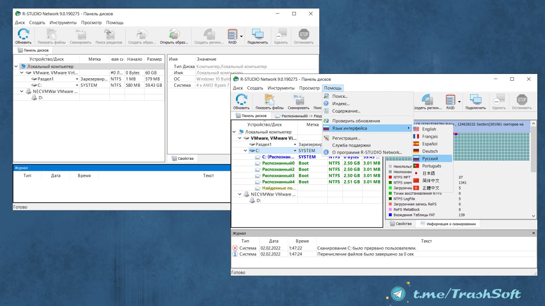545x306 pixels.
Task: Collapse the Локальный компьютер tree in the back window
Action: click(16, 67)
